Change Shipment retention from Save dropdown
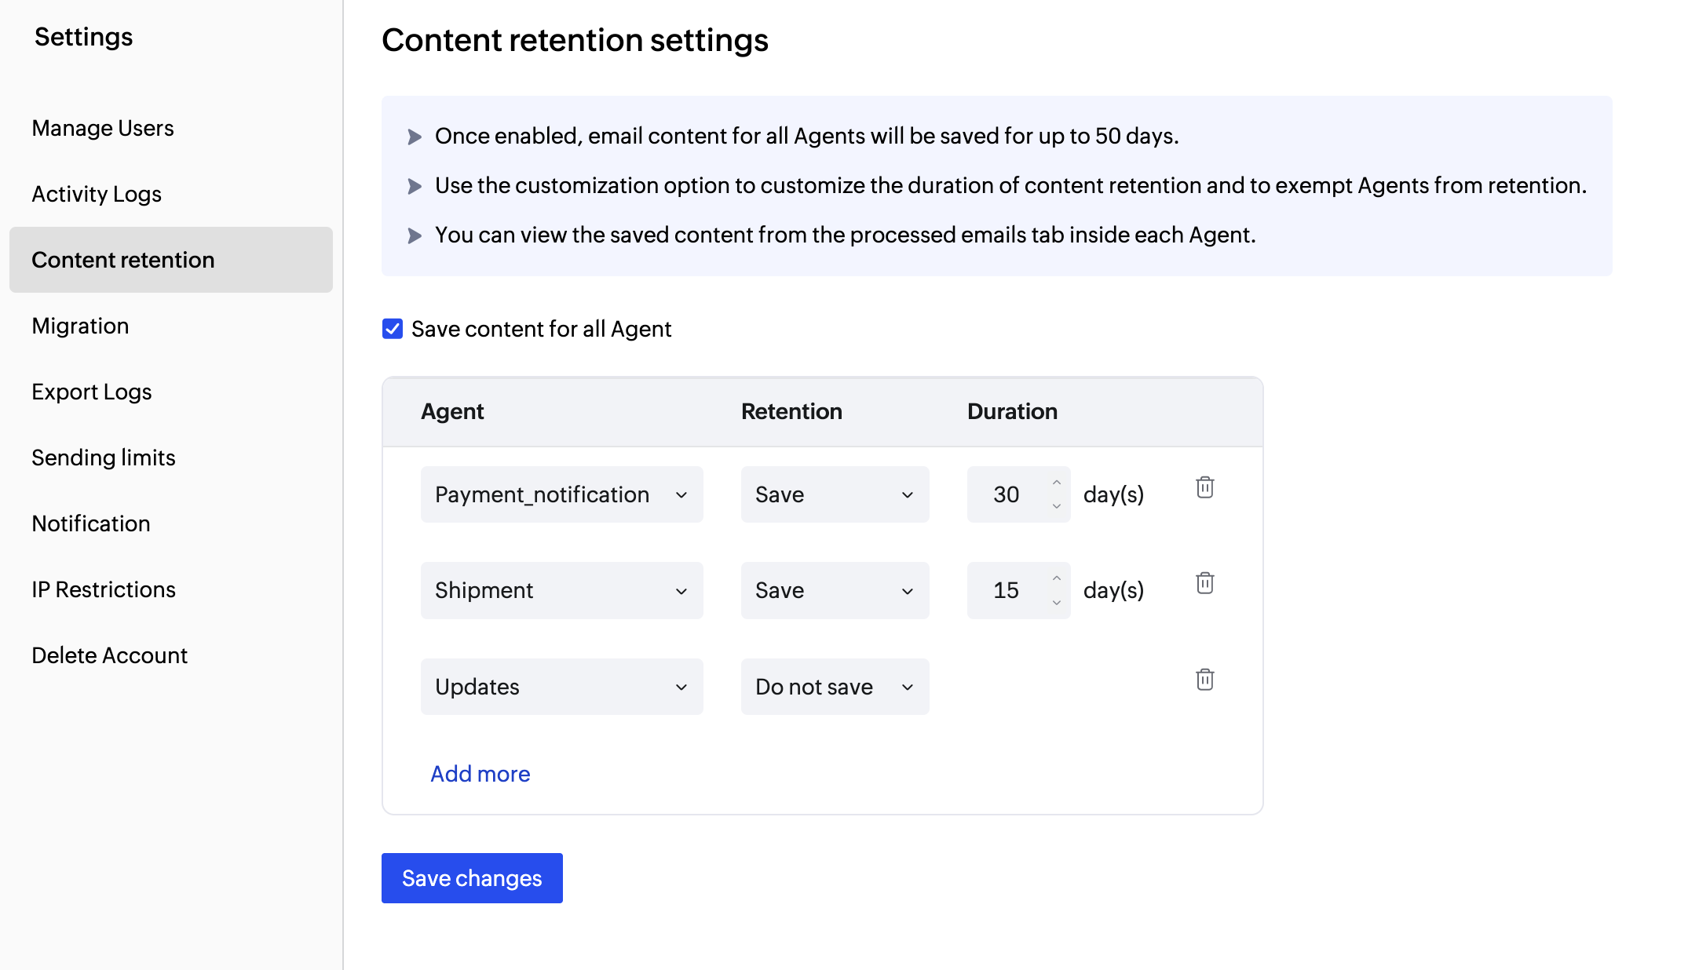The image size is (1688, 970). (835, 590)
